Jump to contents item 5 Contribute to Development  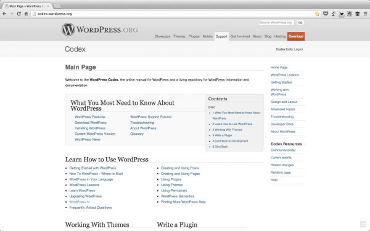coord(230,141)
